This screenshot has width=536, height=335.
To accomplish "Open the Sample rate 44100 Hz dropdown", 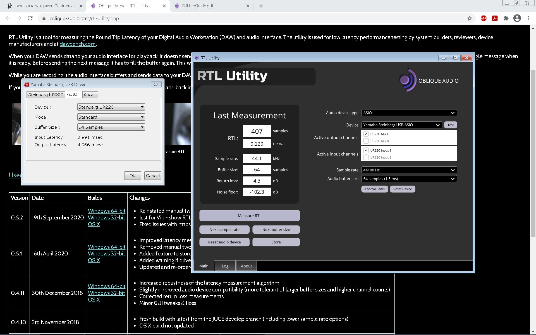I will click(x=409, y=170).
